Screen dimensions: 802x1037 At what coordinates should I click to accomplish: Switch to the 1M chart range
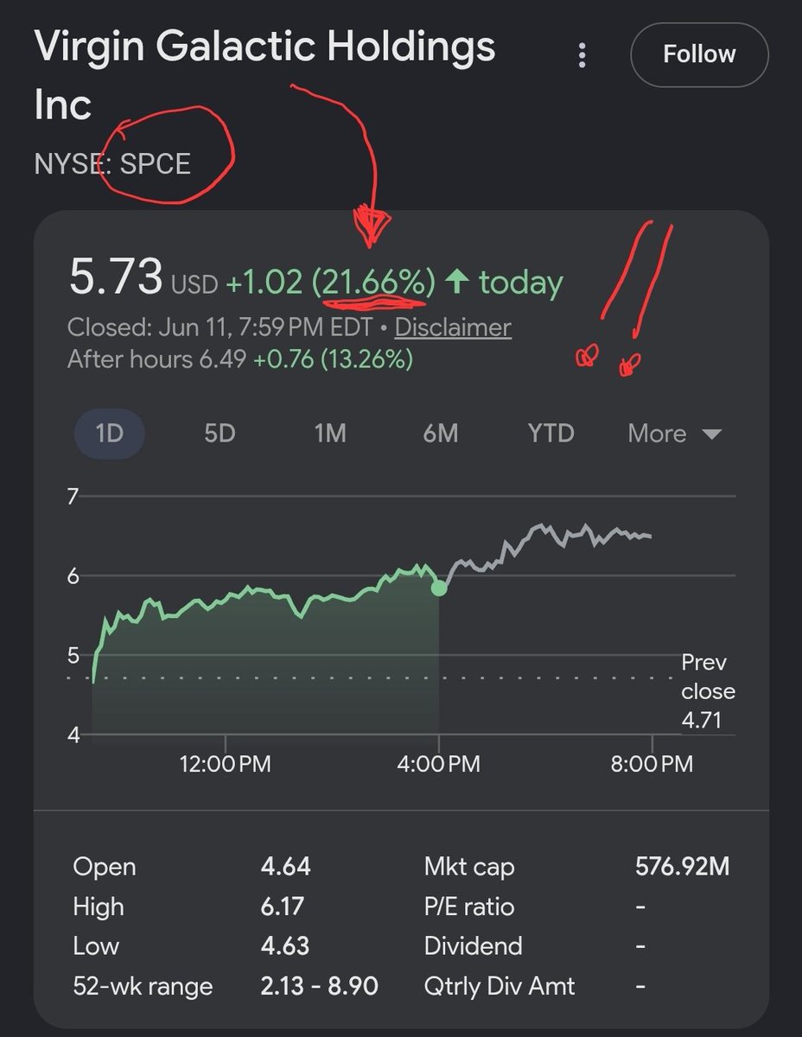tap(330, 433)
